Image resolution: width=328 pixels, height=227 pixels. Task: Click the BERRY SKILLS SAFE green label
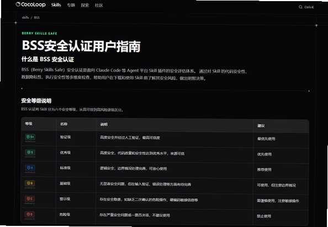click(x=39, y=33)
